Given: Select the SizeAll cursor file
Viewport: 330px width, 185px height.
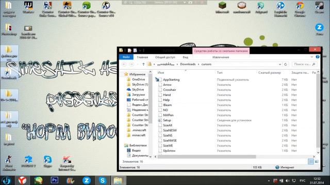Looking at the screenshot, I should (168, 125).
